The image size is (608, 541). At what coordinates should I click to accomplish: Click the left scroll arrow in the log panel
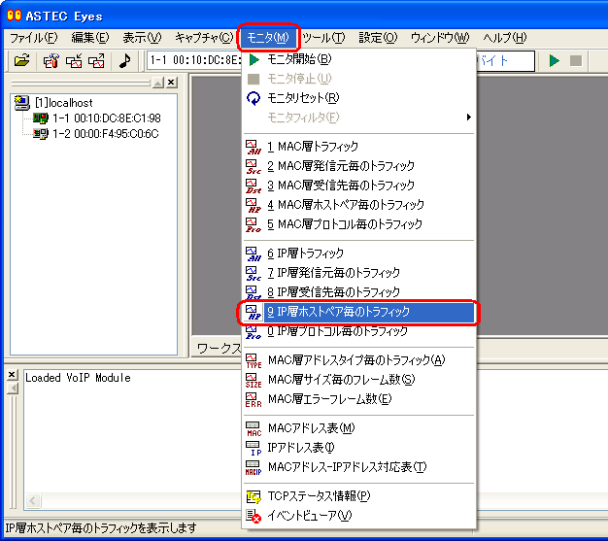pos(33,500)
